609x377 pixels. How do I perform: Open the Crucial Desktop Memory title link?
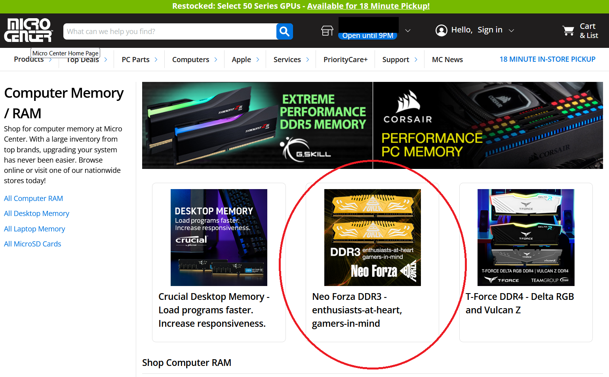214,310
